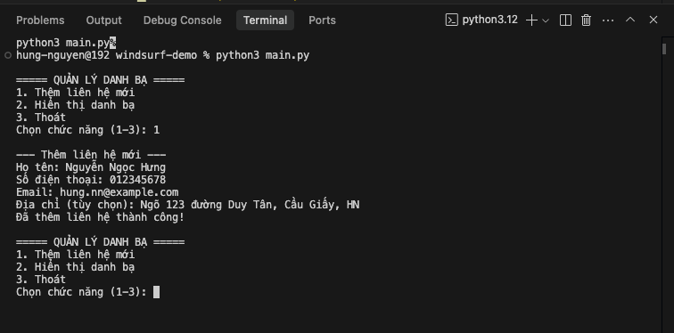Split the terminal pane
674x333 pixels.
point(565,20)
